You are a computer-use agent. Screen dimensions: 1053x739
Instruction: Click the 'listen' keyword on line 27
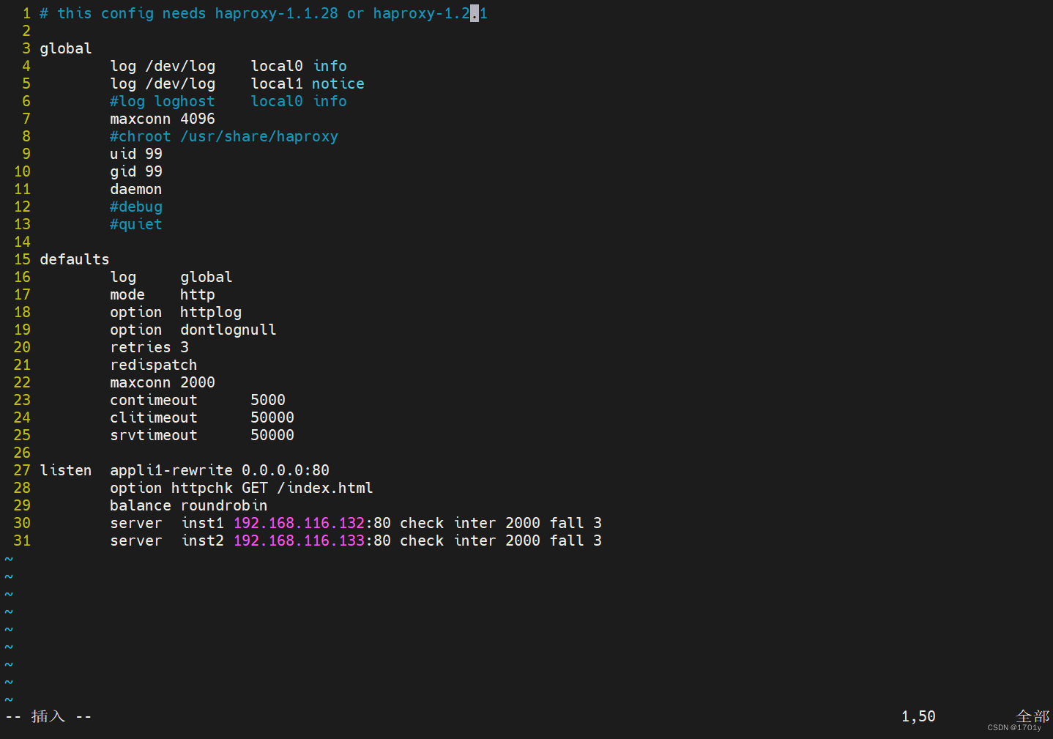pos(66,470)
